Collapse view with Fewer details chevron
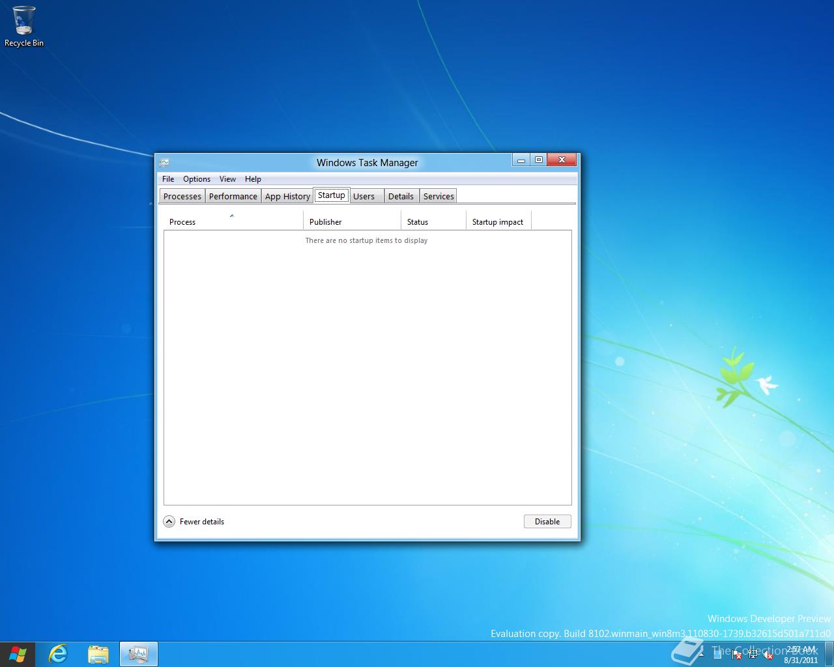The width and height of the screenshot is (834, 667). tap(169, 521)
